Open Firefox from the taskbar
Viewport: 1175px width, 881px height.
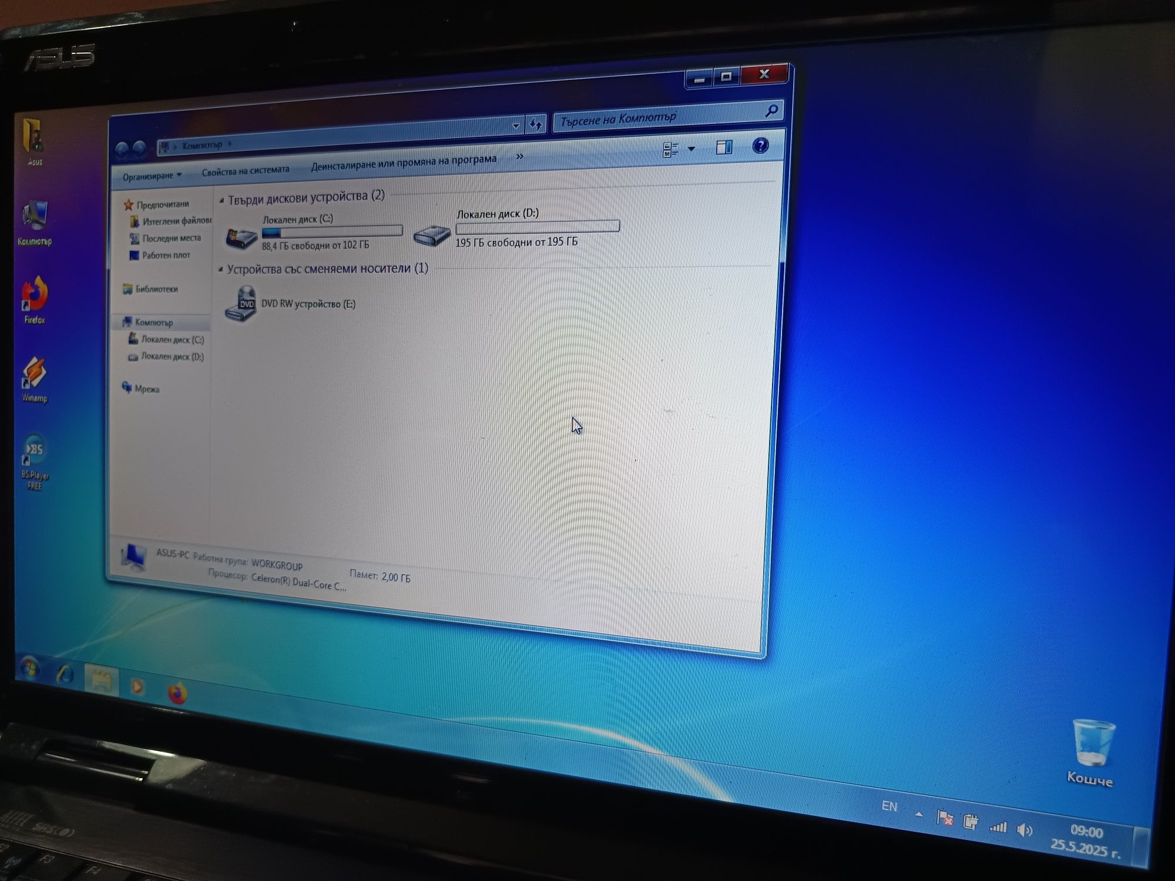177,693
